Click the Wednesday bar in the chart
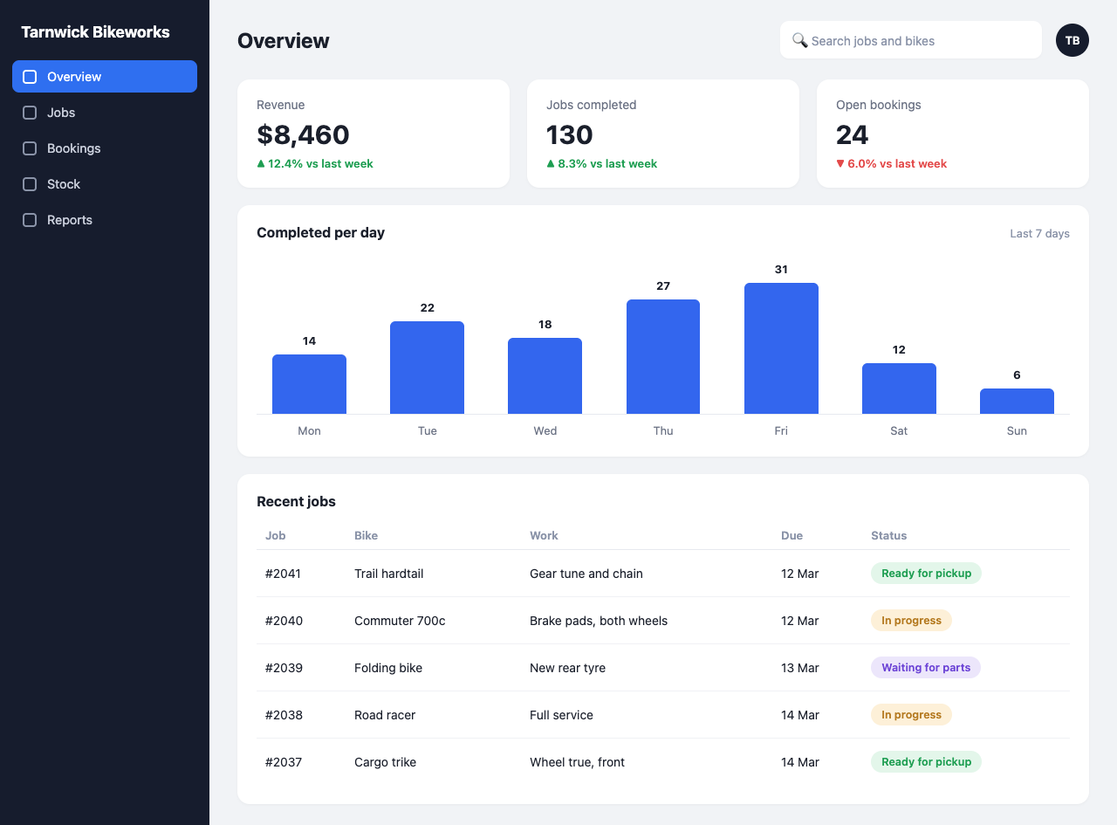The image size is (1117, 825). [545, 375]
